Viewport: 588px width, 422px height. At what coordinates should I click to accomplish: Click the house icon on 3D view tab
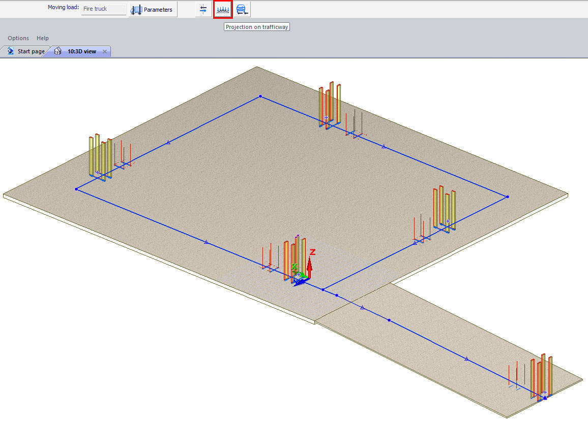(58, 51)
